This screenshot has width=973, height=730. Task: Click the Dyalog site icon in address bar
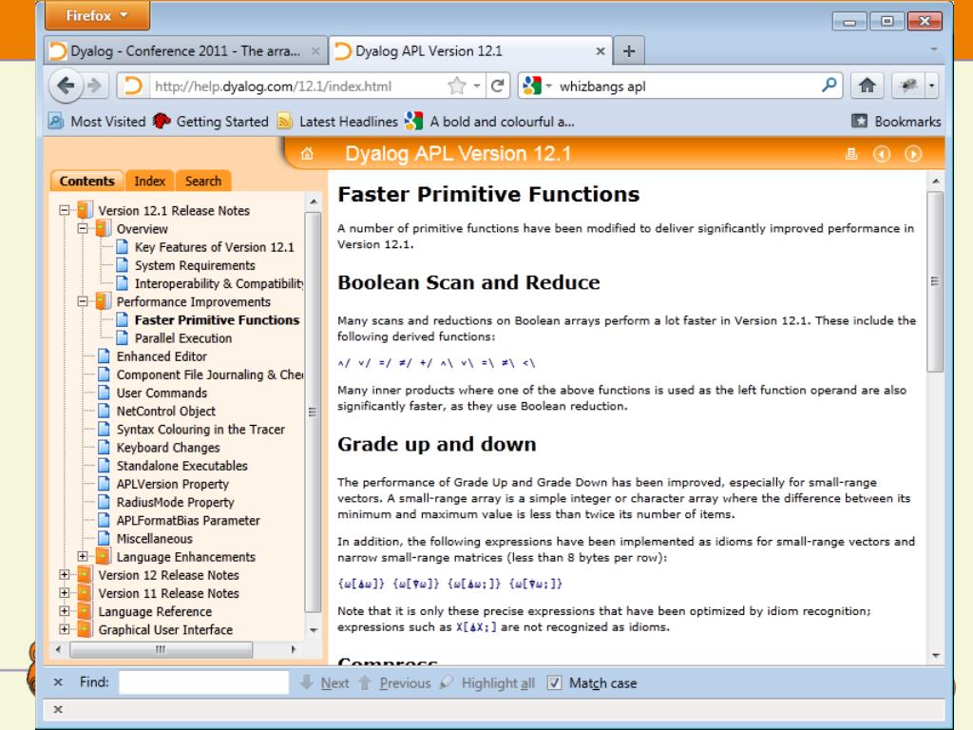133,86
